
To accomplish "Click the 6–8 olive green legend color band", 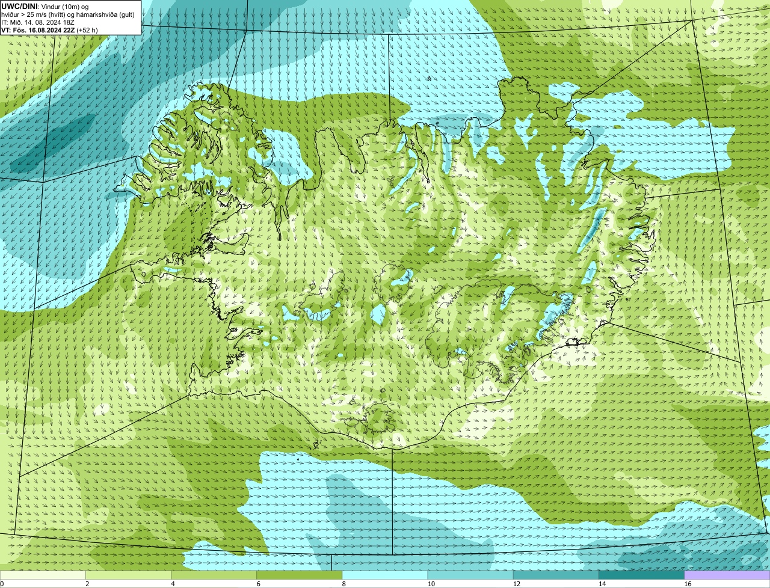I will tap(300, 575).
